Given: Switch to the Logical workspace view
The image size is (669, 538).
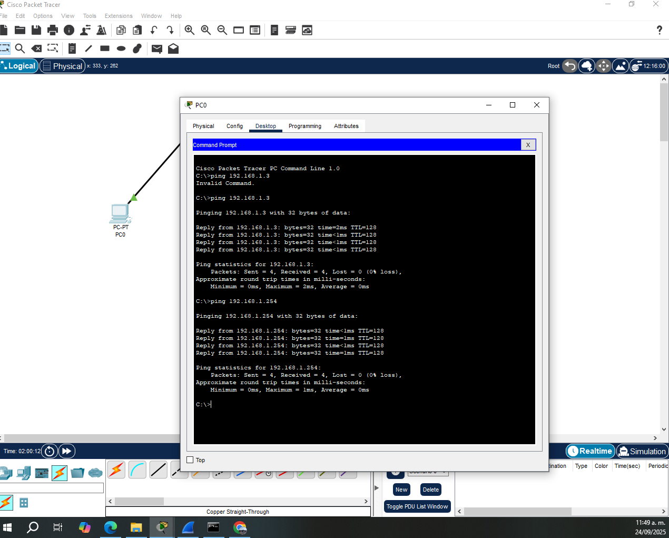Looking at the screenshot, I should pos(19,66).
